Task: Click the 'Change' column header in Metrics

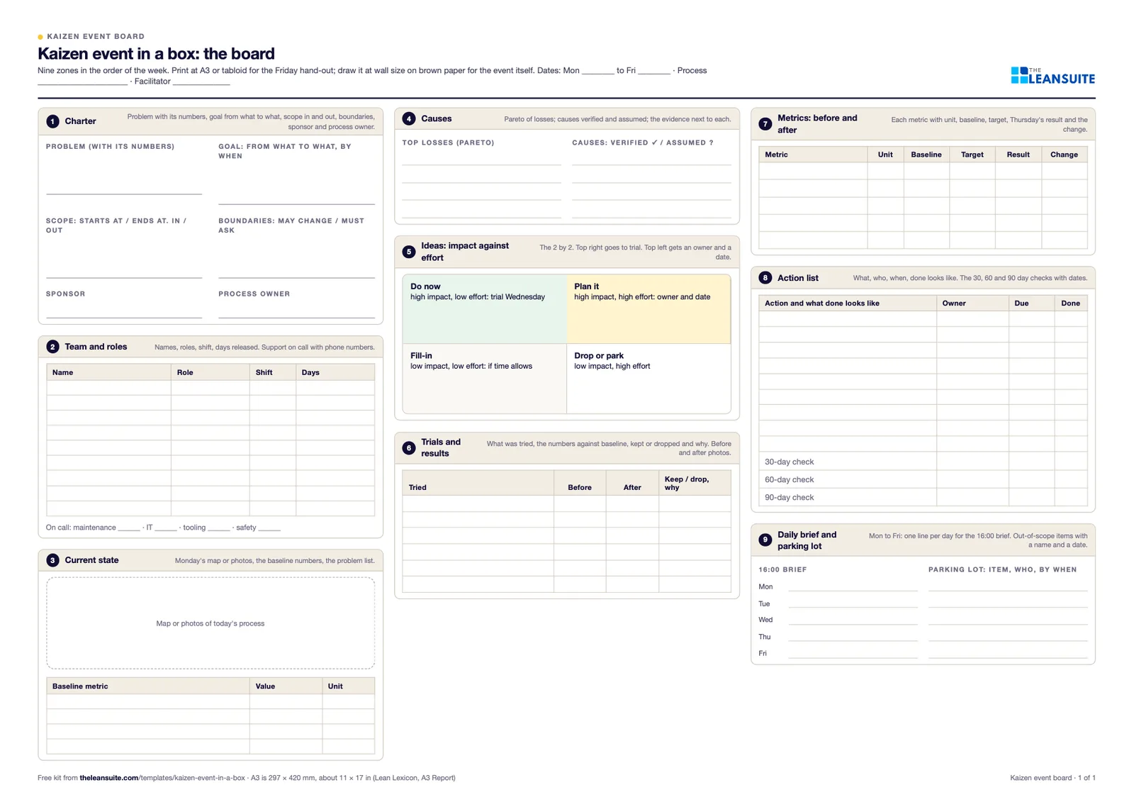Action: point(1064,155)
